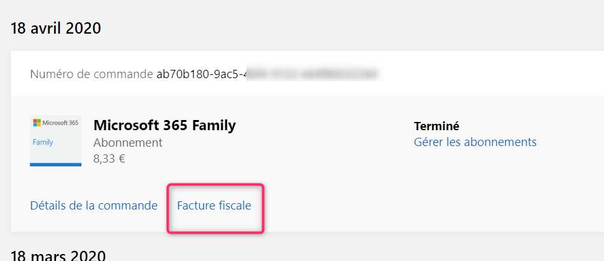Click the "Terminé" order status
Image resolution: width=604 pixels, height=261 pixels.
pos(437,126)
